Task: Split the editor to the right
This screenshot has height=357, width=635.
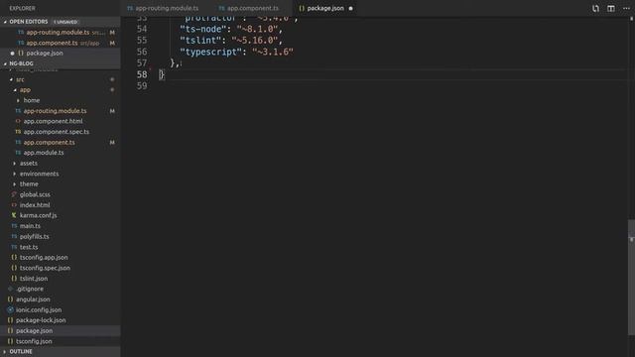Action: click(x=611, y=8)
